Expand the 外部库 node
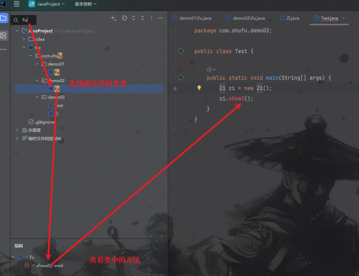The width and height of the screenshot is (359, 276). pyautogui.click(x=17, y=130)
